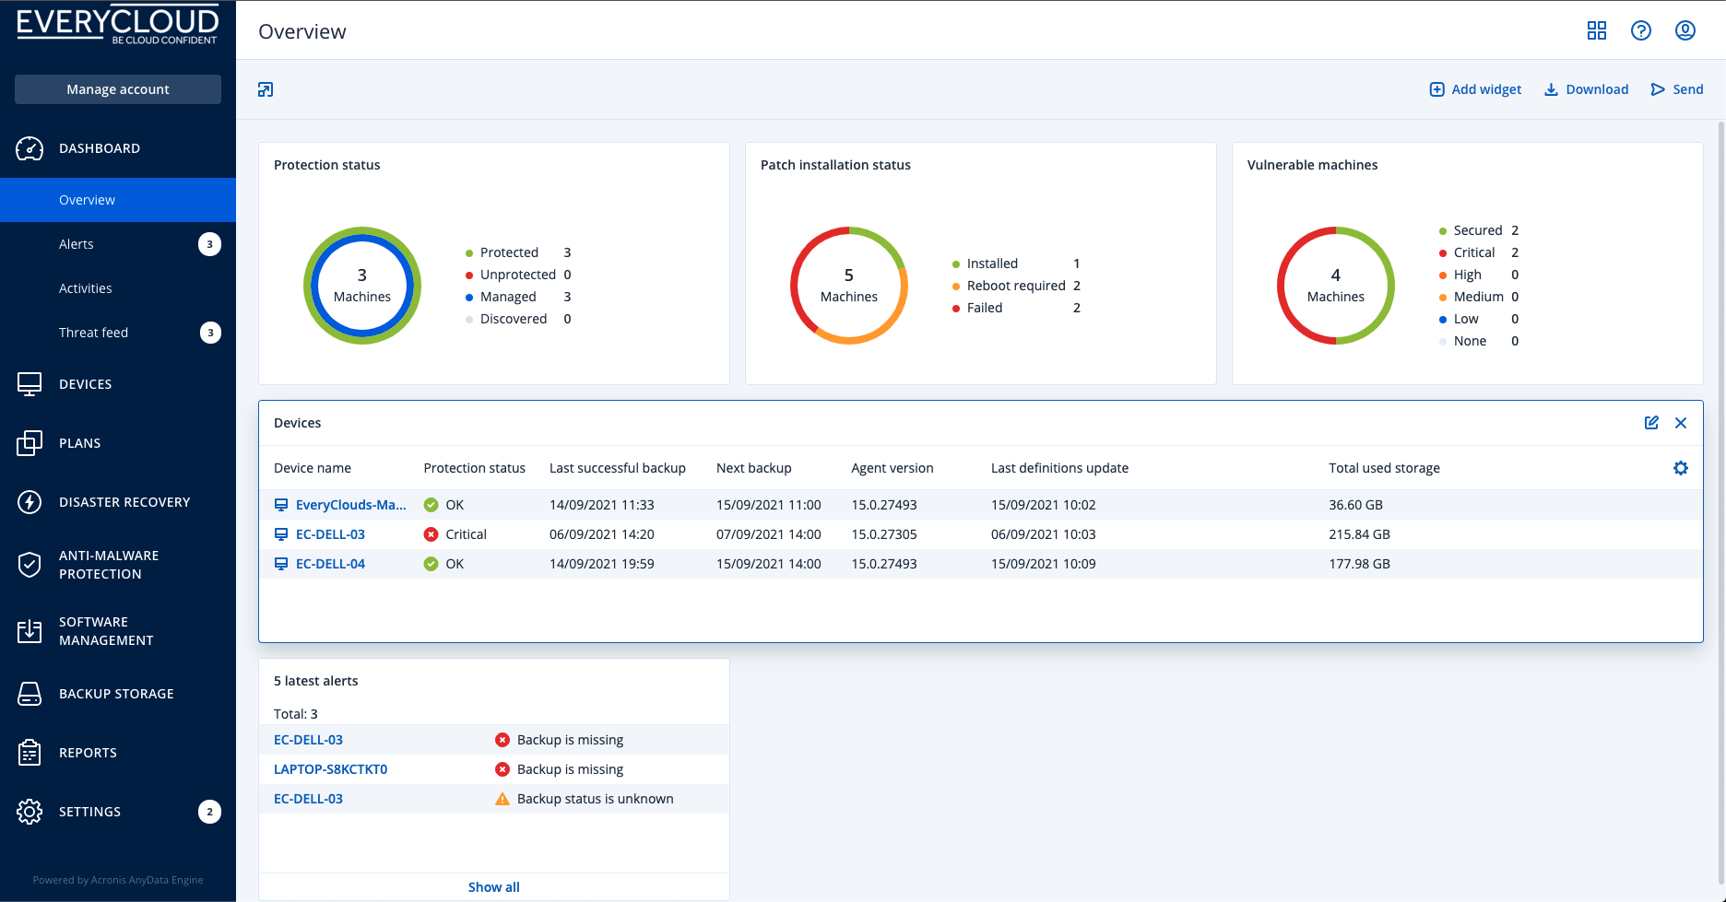Open LAPTOP-S8KCTKT0 alert link

330,769
